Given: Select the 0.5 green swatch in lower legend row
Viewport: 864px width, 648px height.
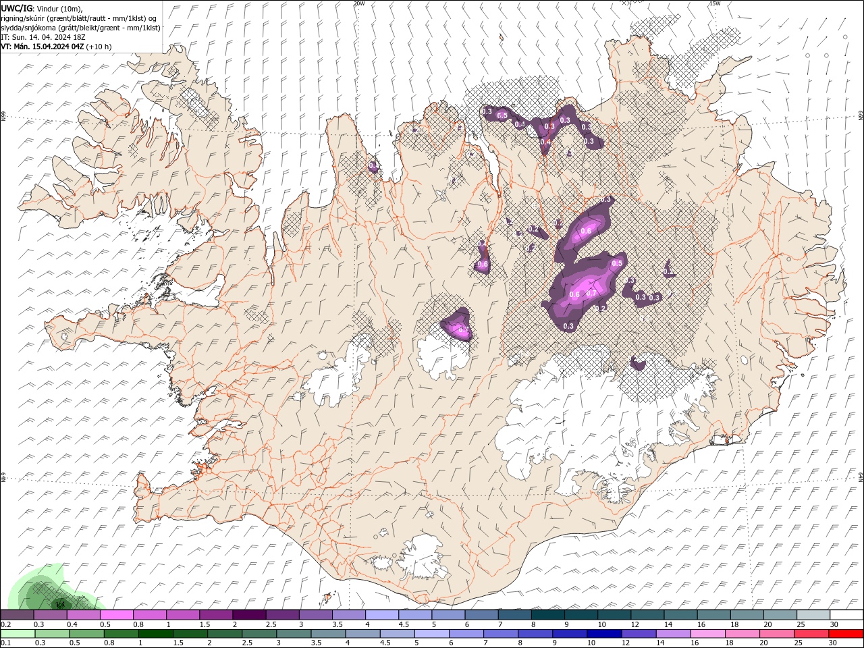Looking at the screenshot, I should click(86, 634).
